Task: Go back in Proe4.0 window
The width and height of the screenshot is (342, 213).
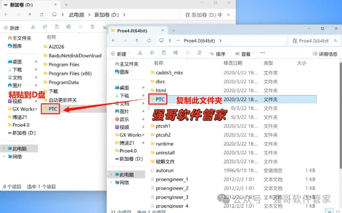Action: [x=113, y=41]
